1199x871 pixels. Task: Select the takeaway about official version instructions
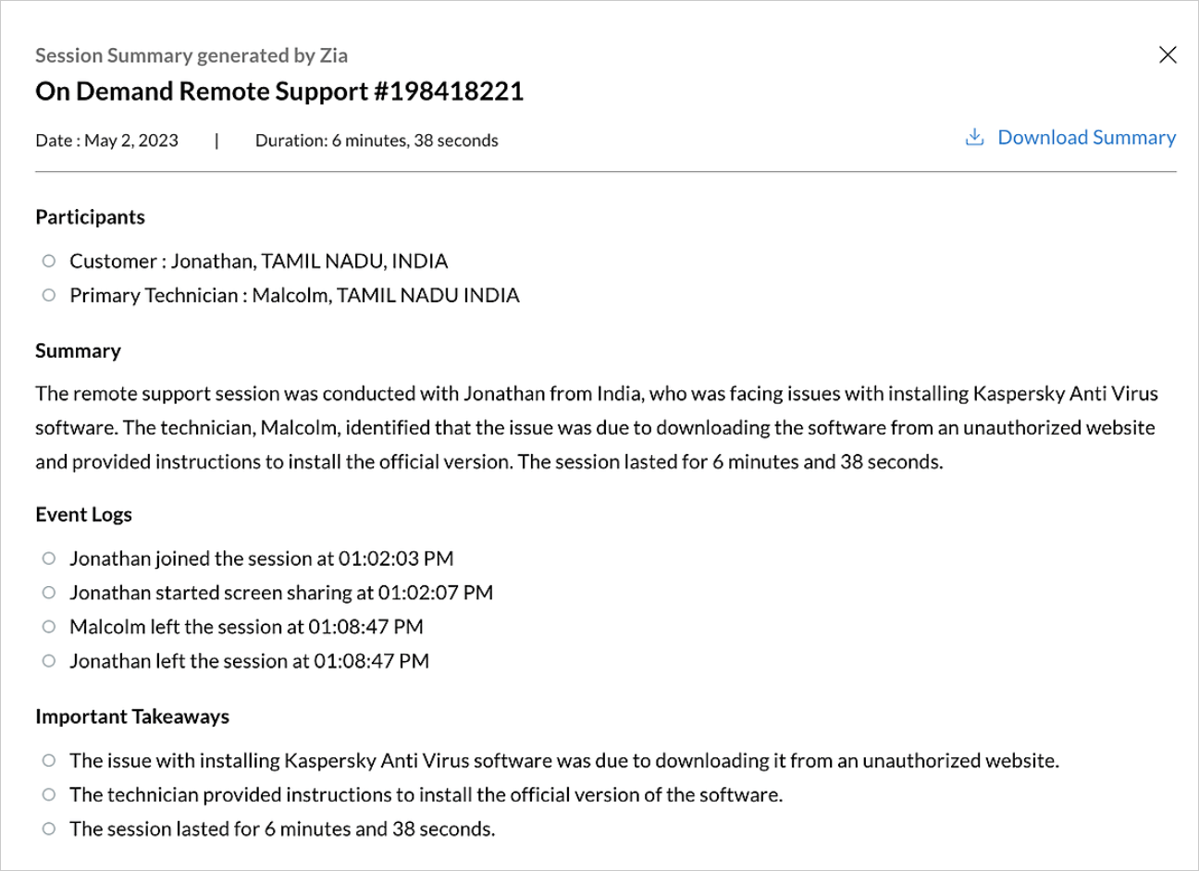pos(426,795)
